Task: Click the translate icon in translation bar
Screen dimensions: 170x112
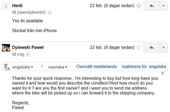Action: coord(7,67)
